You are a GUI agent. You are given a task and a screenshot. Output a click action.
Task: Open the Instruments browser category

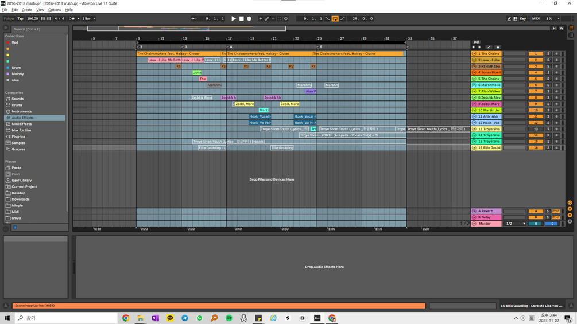22,111
